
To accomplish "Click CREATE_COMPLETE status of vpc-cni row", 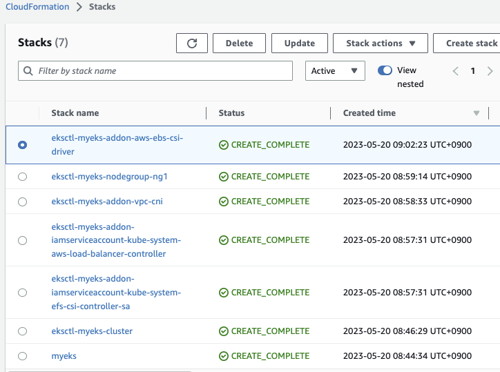I will pos(264,202).
